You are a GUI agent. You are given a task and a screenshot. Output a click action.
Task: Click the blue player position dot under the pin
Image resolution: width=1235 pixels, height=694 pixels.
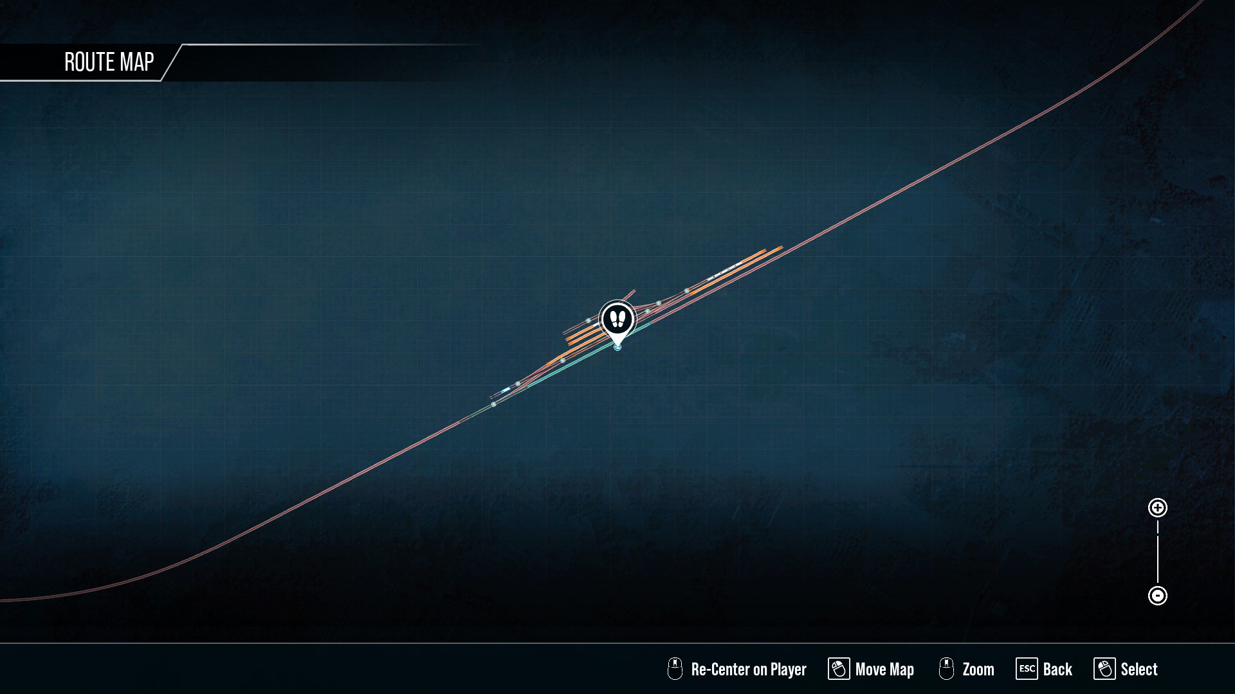pyautogui.click(x=617, y=348)
